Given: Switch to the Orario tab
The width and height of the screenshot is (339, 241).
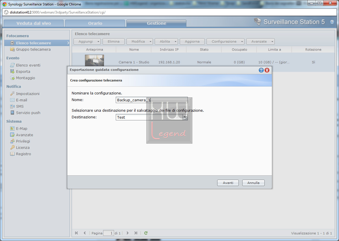Looking at the screenshot, I should (95, 23).
